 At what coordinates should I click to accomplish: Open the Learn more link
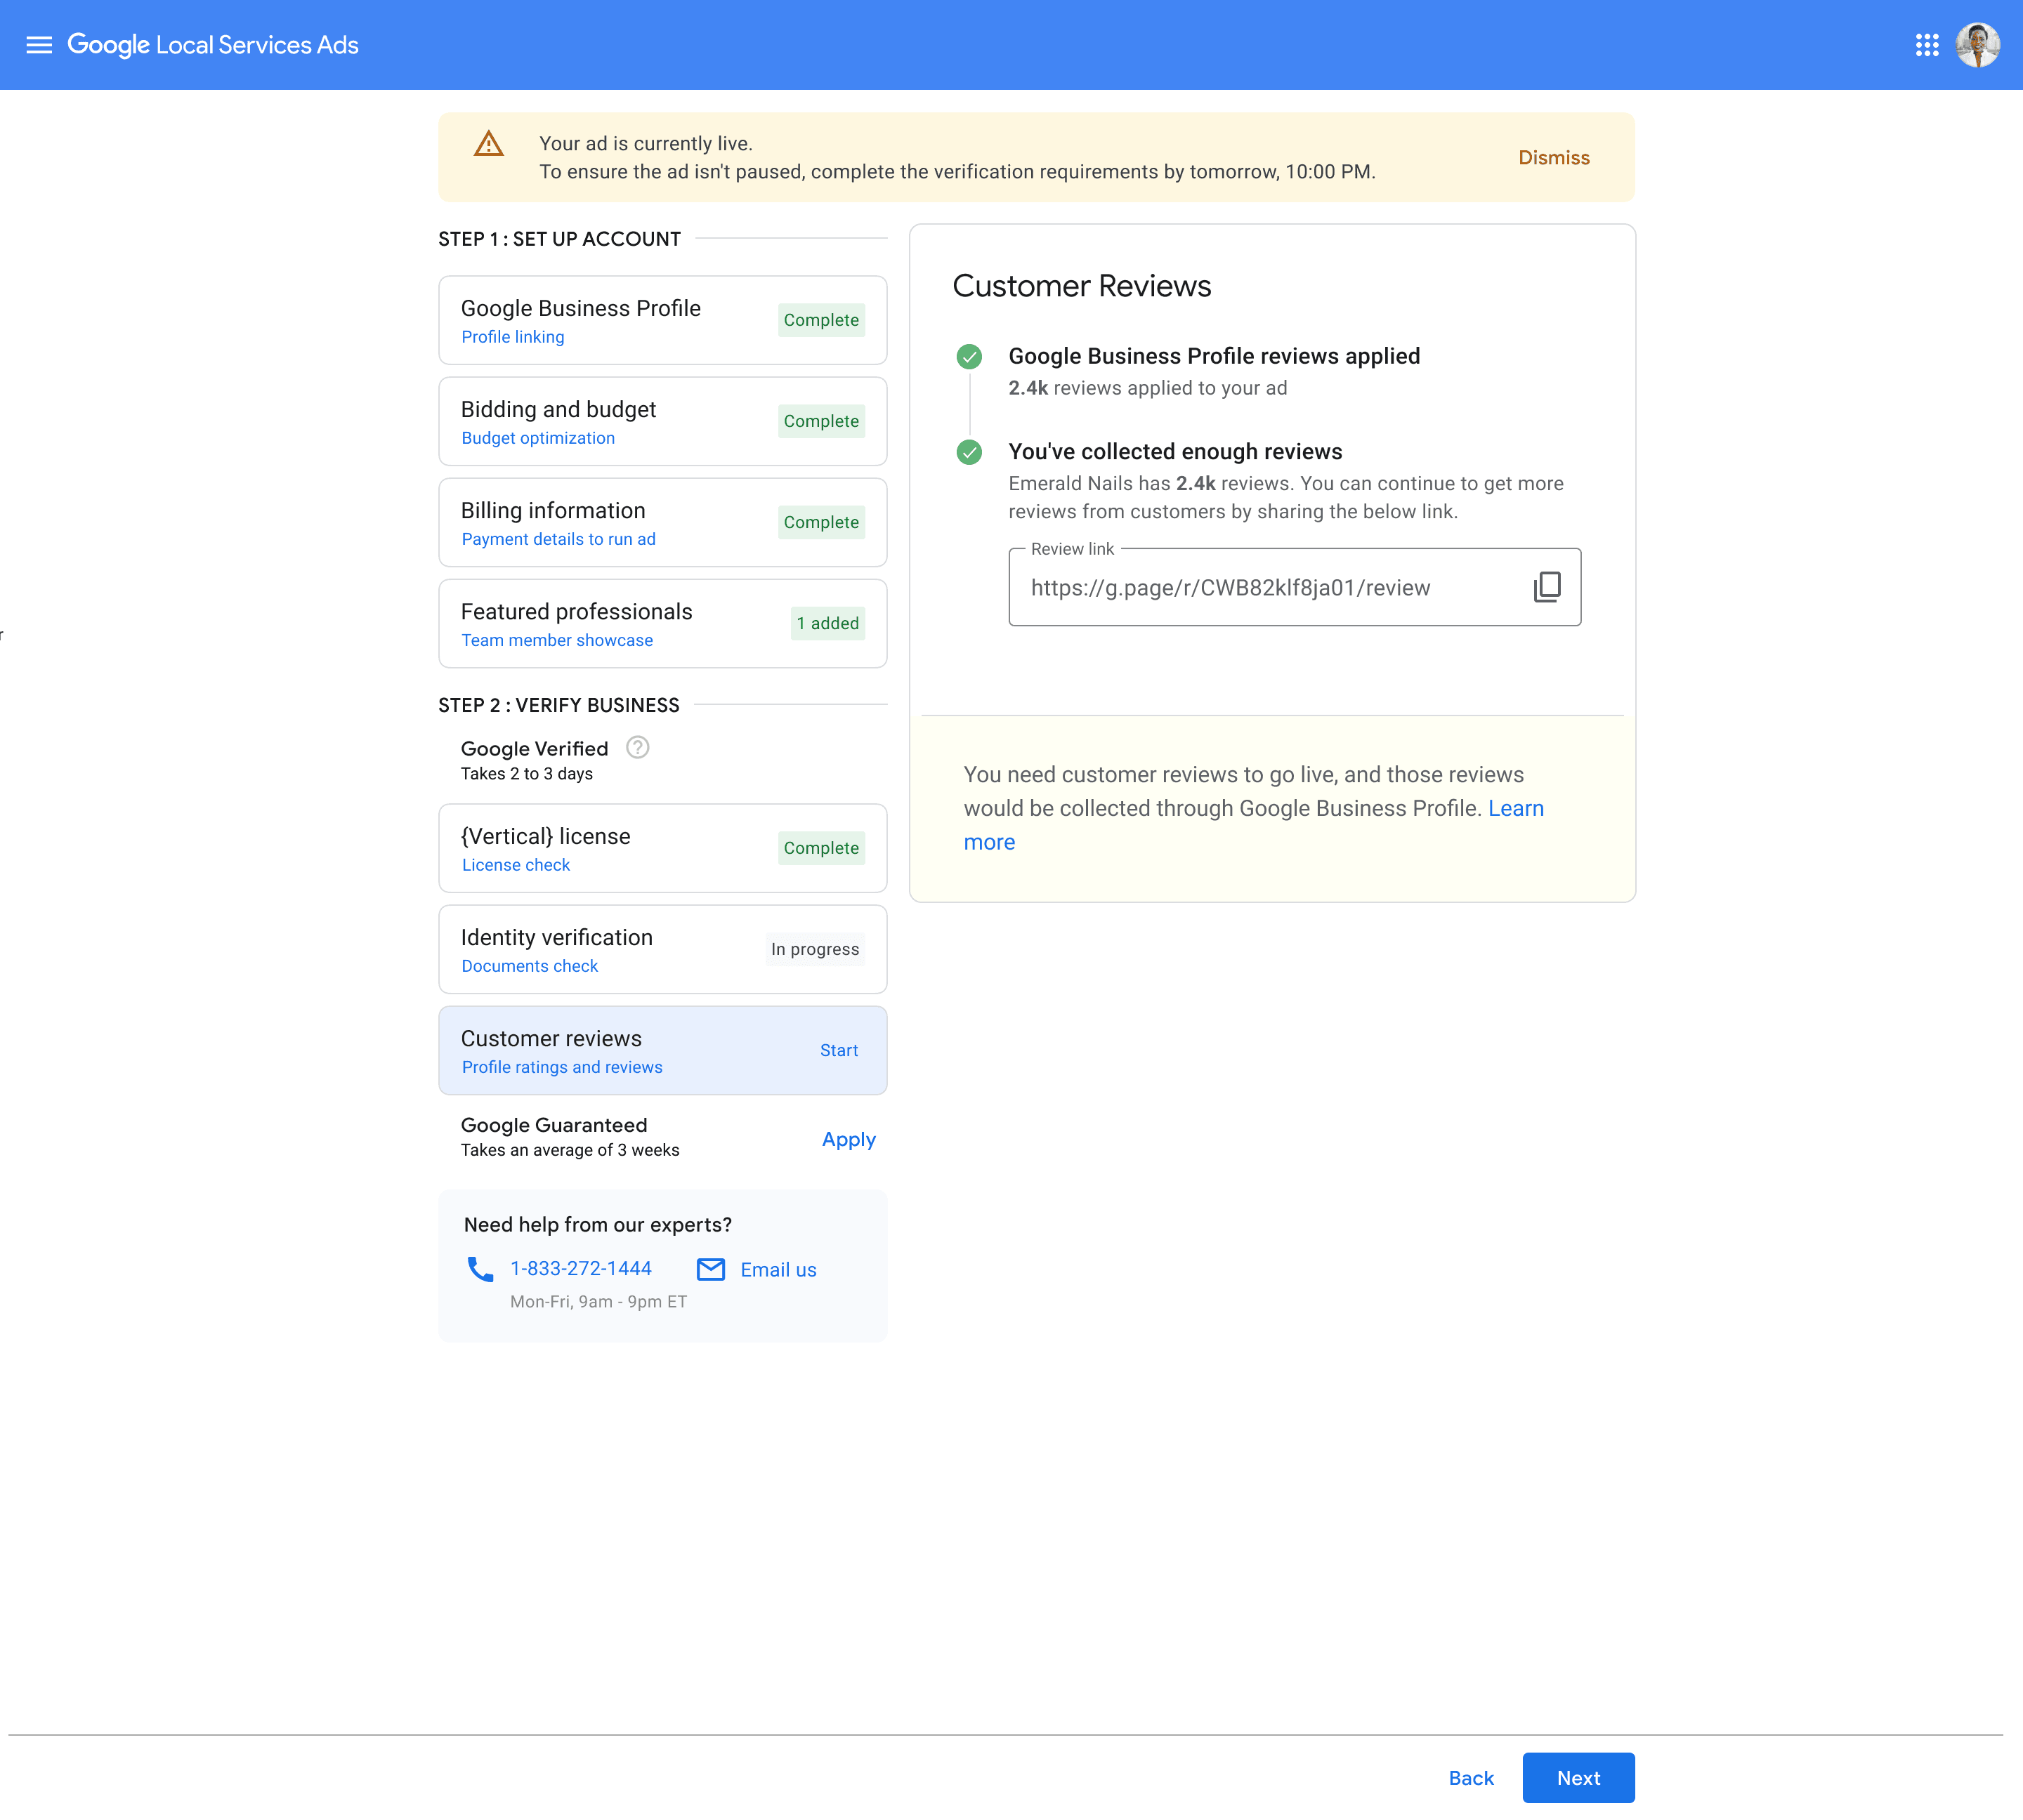pos(1254,825)
